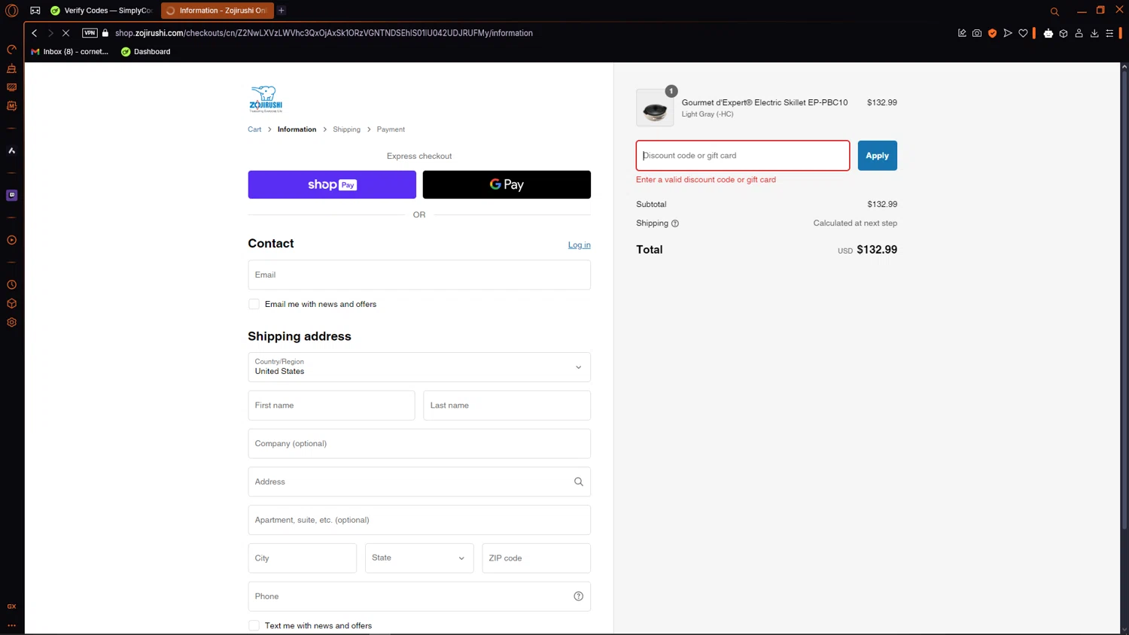Open profile account icon in toolbar
1129x635 pixels.
(1079, 33)
